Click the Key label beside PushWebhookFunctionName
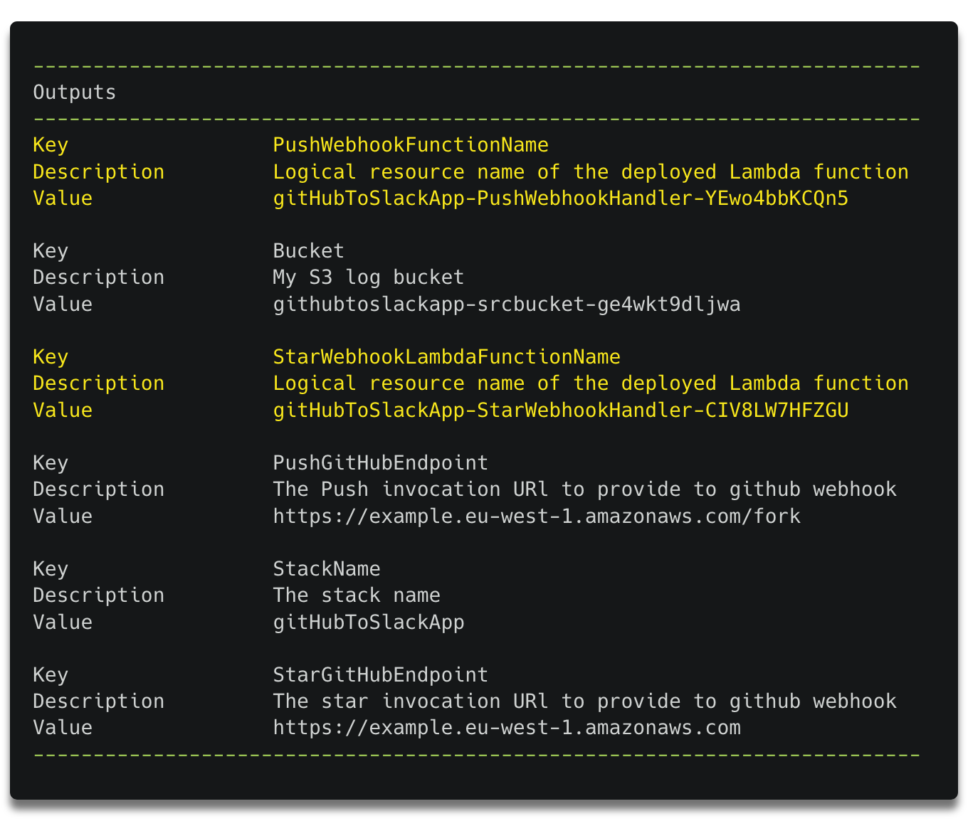 tap(51, 145)
